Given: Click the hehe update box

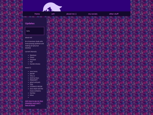Looking at the screenshot, I should 35,31.
